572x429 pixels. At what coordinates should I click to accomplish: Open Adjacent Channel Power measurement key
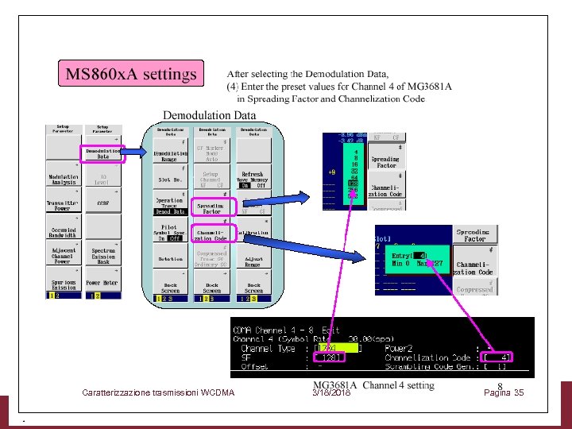tap(64, 253)
